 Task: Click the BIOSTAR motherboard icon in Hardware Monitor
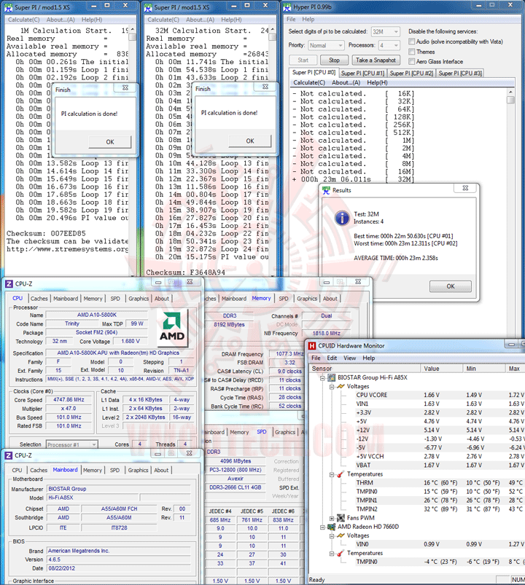pyautogui.click(x=331, y=377)
